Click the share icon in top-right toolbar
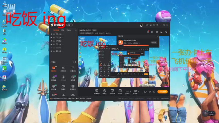The image size is (219, 123). tap(166, 32)
